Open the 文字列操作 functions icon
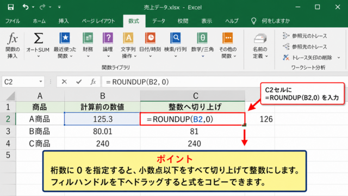This screenshot has width=348, height=196. coord(128,38)
